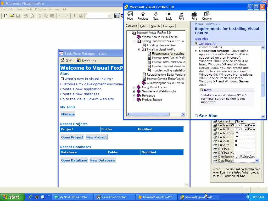Click the Manage button under My Tools

tap(68, 114)
